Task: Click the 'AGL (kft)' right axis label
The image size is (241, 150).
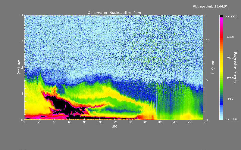Action: [x=213, y=67]
